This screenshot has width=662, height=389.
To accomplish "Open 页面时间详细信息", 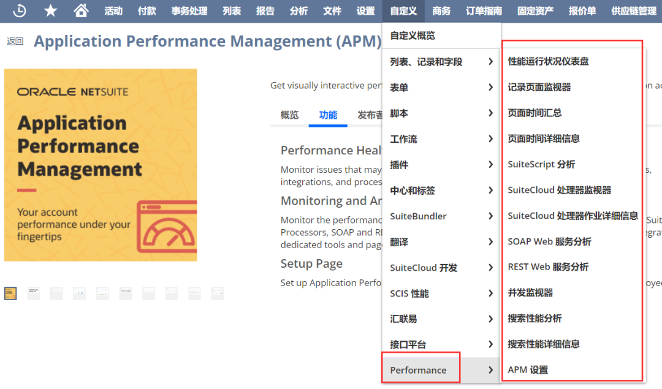I will (543, 139).
